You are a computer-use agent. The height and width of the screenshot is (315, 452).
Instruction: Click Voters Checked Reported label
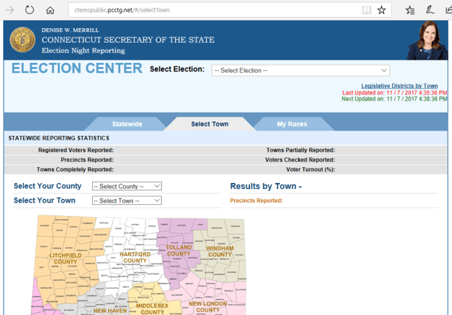coord(300,160)
